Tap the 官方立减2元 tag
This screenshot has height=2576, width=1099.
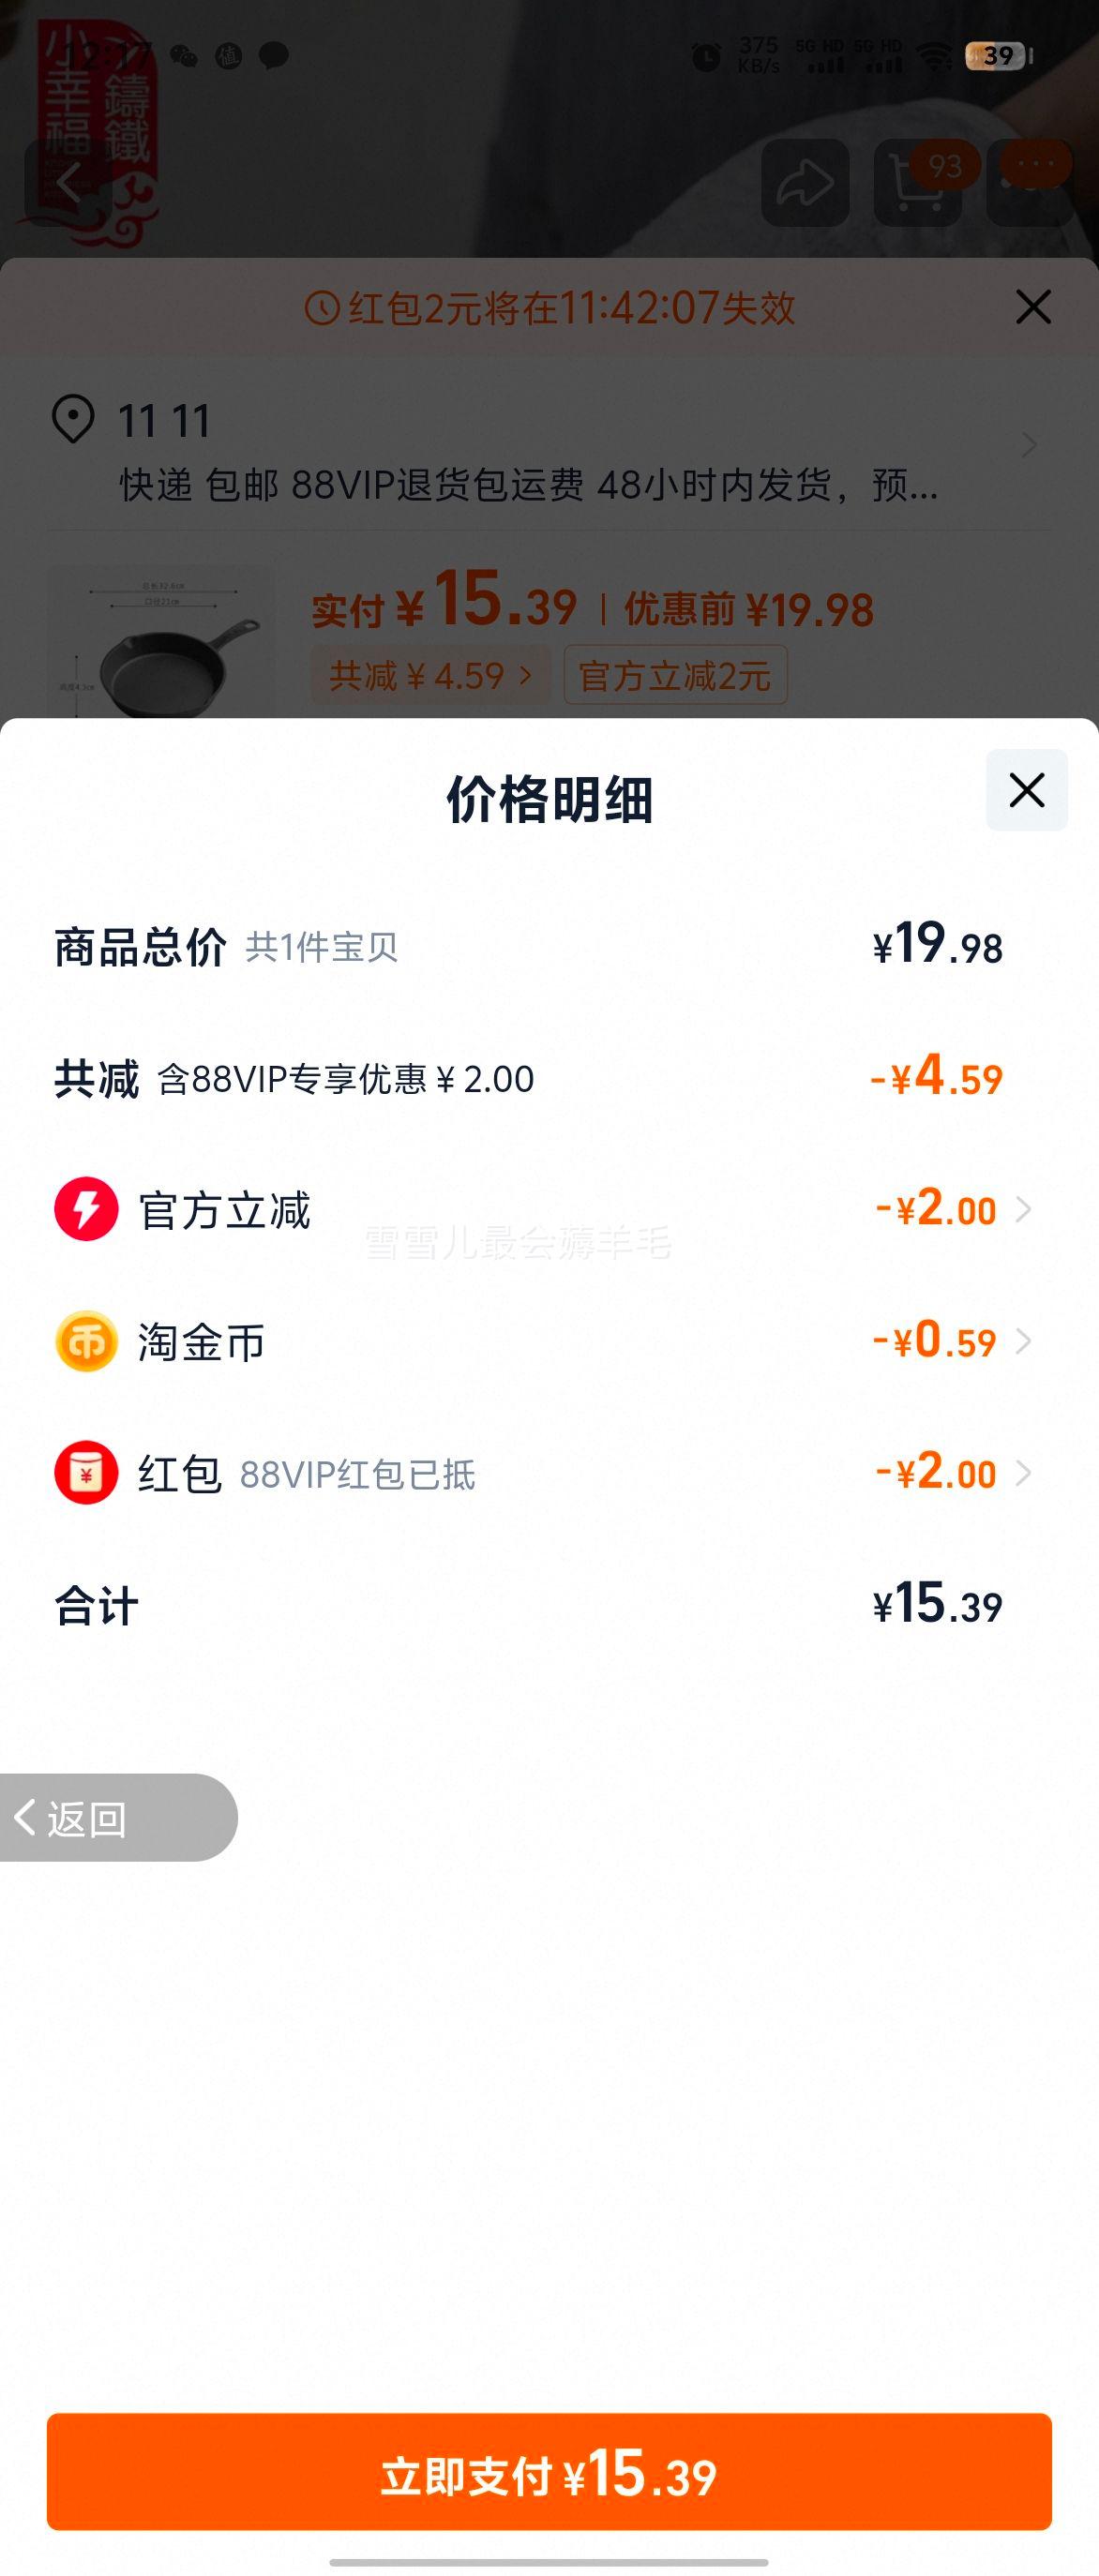[675, 675]
